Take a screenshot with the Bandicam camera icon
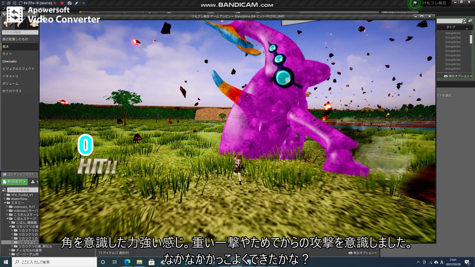Viewport: 475px width, 267px height. click(70, 3)
